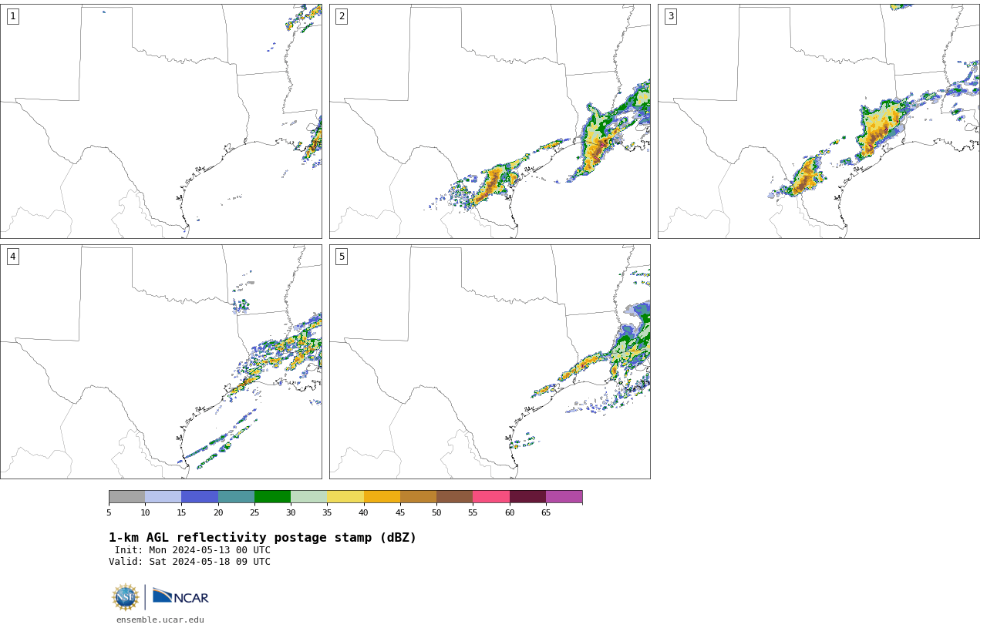
Task: Click the ensemble.ucar.edu text
Action: 160,620
